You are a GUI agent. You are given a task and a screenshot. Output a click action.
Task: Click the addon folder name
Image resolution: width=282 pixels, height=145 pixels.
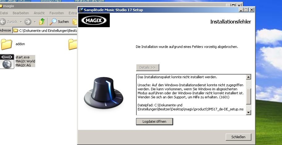tap(20, 44)
